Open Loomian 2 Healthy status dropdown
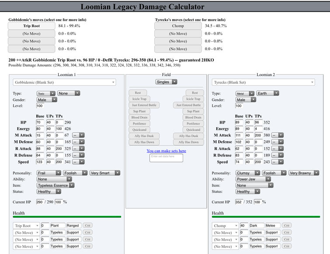330x254 pixels. [x=248, y=191]
